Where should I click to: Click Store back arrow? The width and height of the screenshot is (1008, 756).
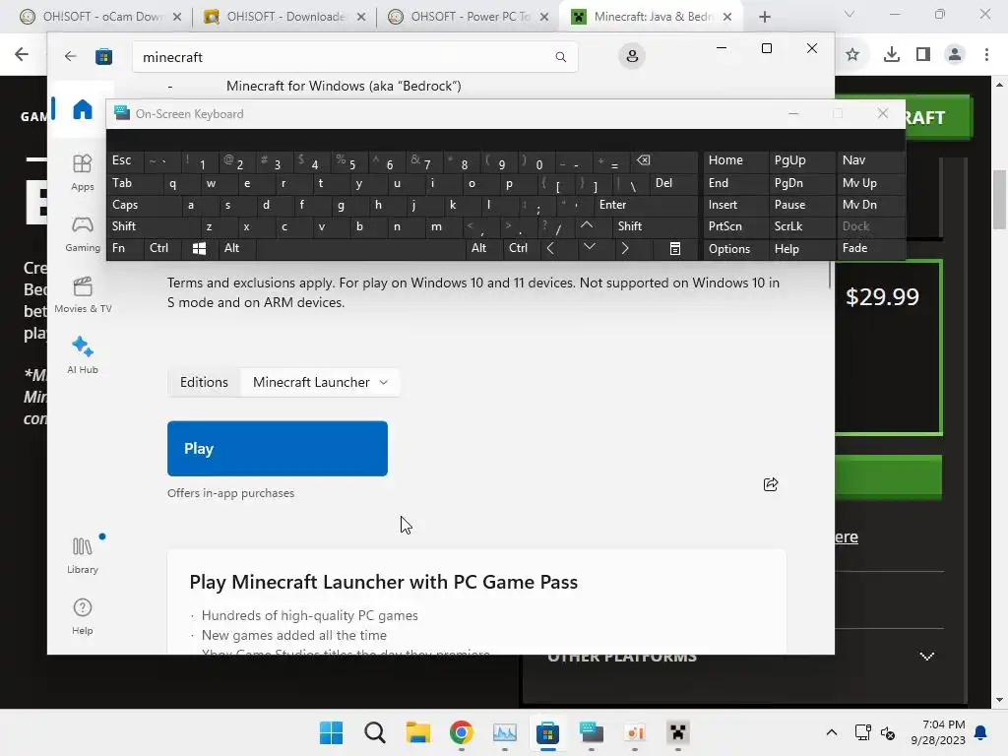click(x=70, y=56)
